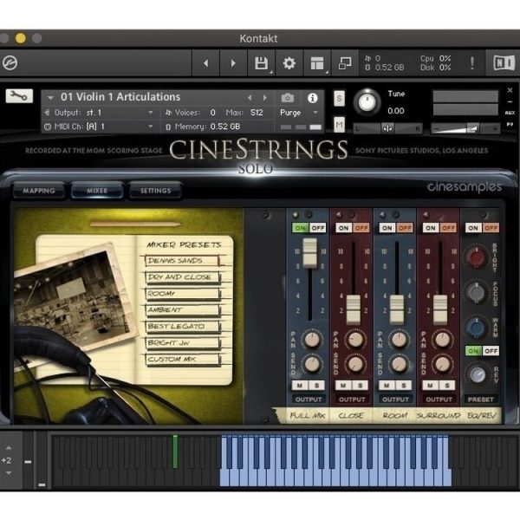The width and height of the screenshot is (520, 520).
Task: Select the Dry and Close preset
Action: coord(182,277)
